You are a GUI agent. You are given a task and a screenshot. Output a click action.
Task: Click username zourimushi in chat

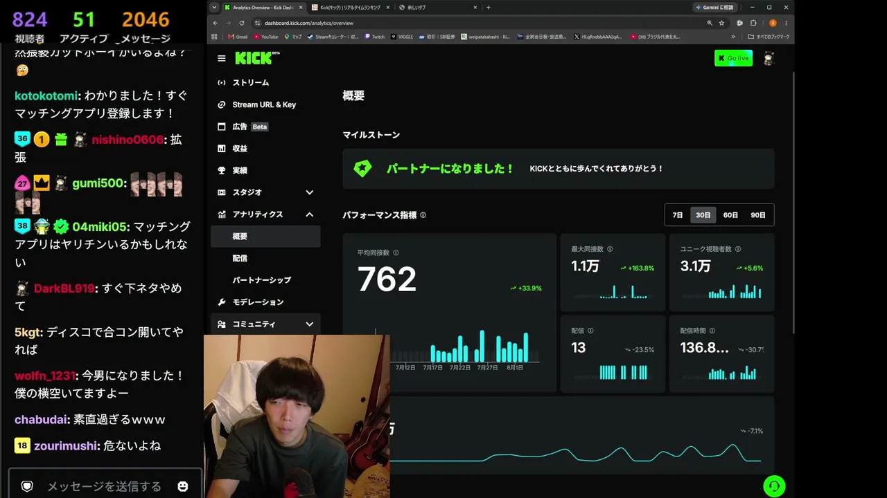pos(66,446)
